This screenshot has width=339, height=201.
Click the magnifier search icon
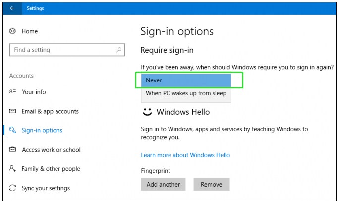click(x=119, y=50)
